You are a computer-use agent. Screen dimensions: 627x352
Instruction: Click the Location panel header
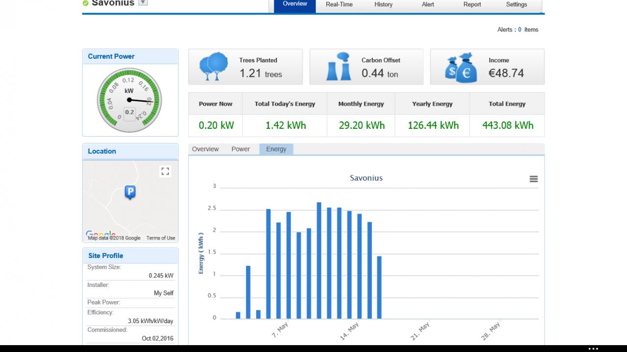pos(130,151)
